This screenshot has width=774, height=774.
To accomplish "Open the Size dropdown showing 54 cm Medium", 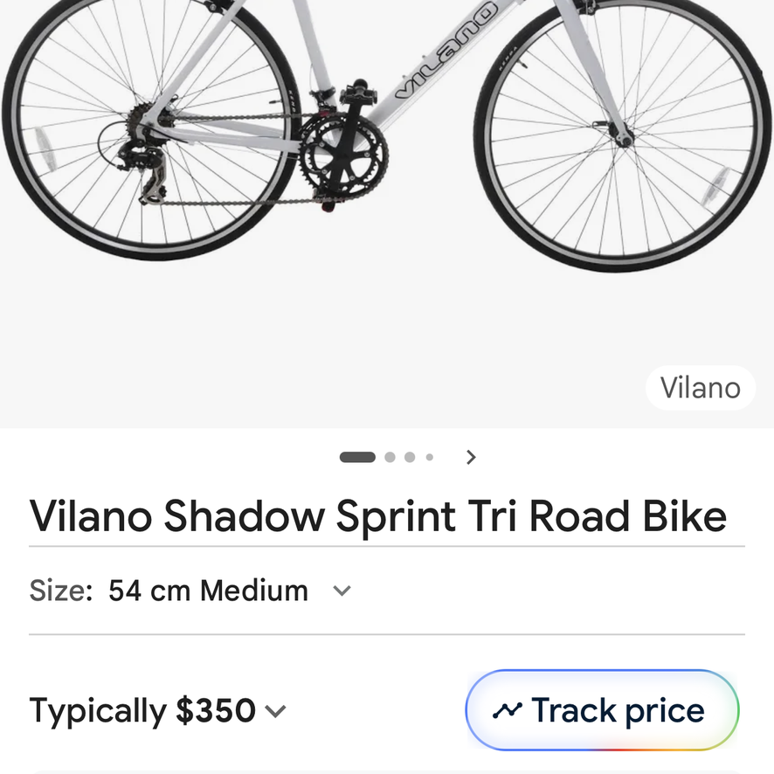I will [x=190, y=591].
